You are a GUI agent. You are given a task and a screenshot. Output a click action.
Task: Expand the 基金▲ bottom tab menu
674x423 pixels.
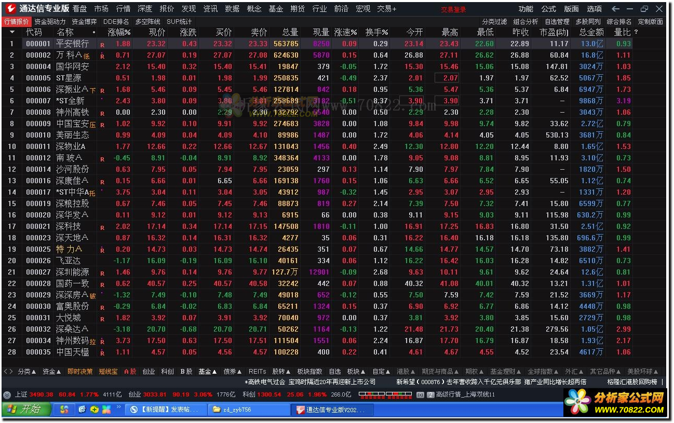(208, 372)
